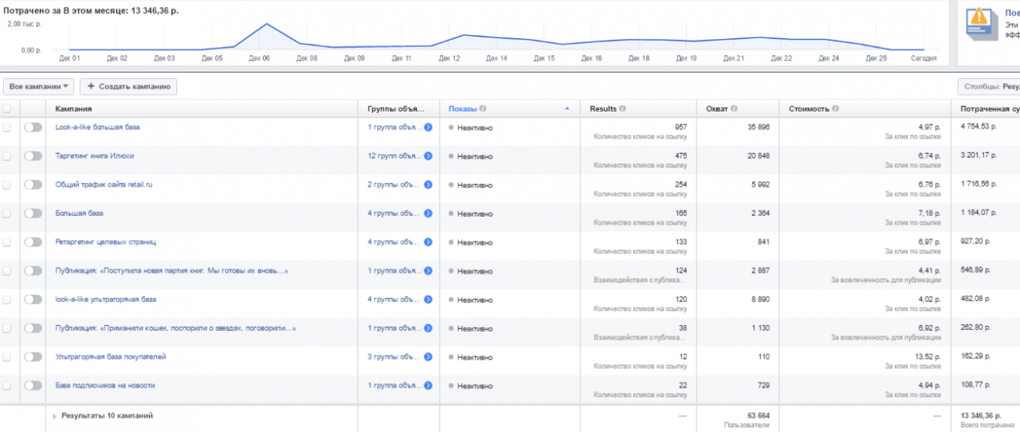This screenshot has height=432, width=1020.
Task: Tick the checkbox for Таргетинг книга Илюхи
Action: tap(7, 155)
